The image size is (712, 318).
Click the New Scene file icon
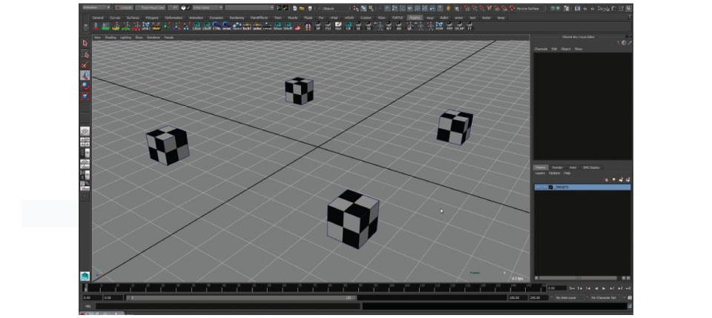(x=294, y=8)
